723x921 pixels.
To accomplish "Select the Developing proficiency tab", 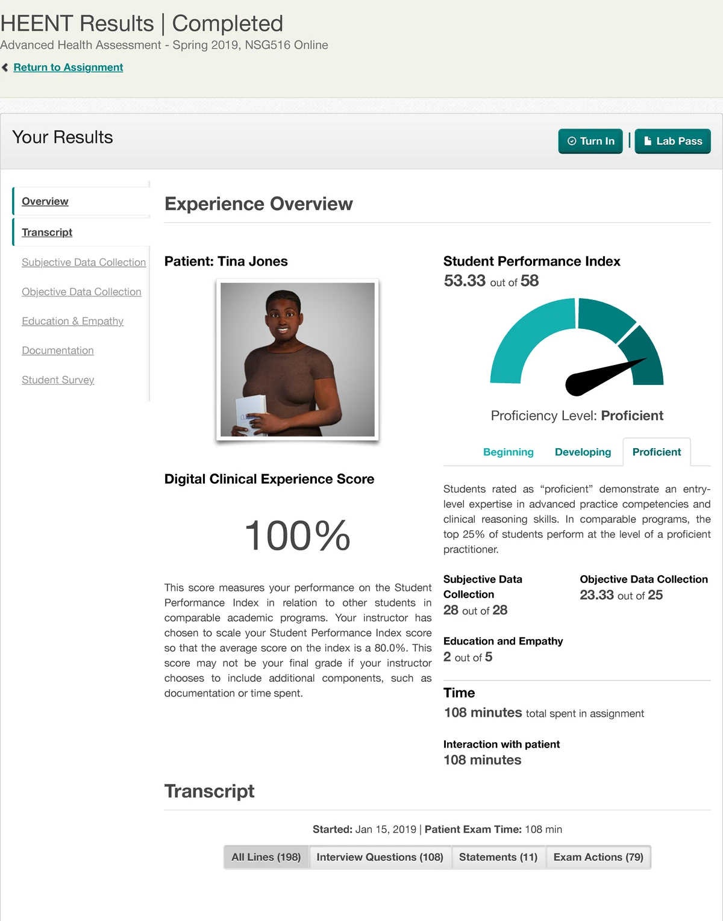I will (x=582, y=452).
